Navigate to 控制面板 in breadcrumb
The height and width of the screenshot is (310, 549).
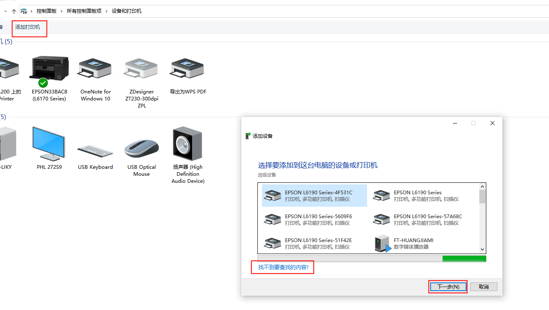tap(46, 11)
